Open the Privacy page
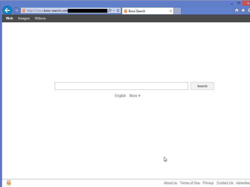 tap(208, 183)
